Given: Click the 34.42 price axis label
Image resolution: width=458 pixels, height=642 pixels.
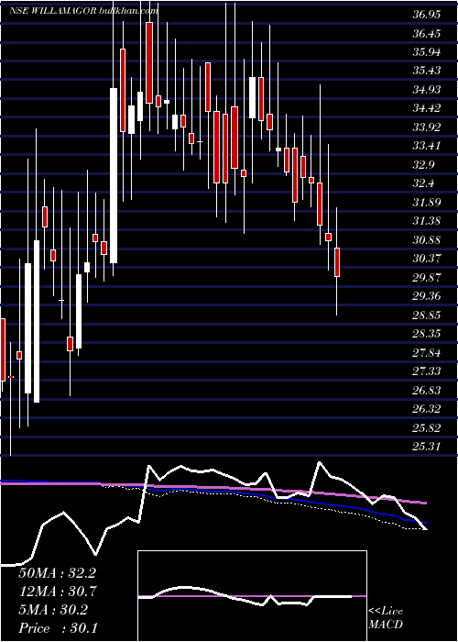Looking at the screenshot, I should (x=427, y=108).
